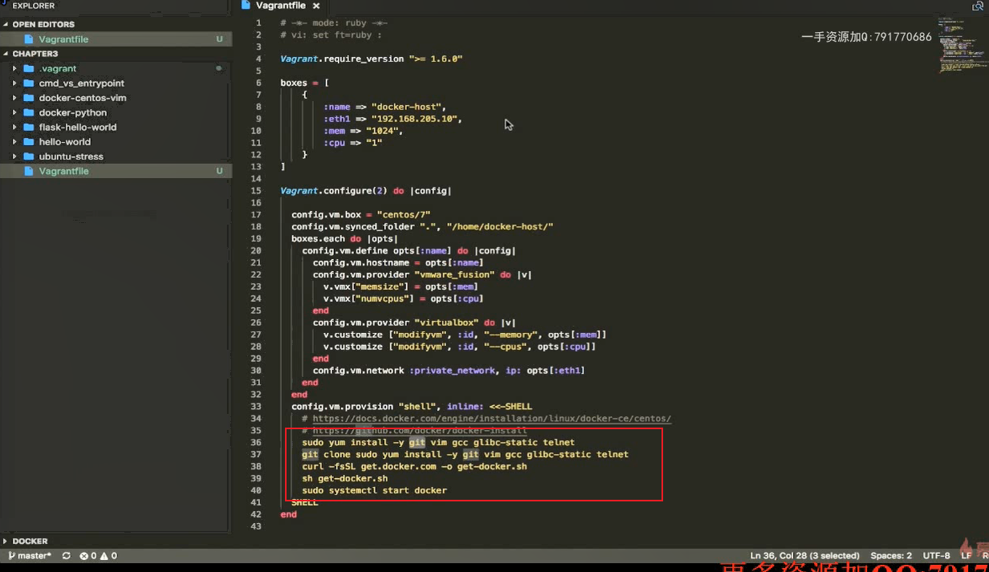Click the "vmware_fusion" provider string
Screen dimensions: 989x572
[454, 275]
